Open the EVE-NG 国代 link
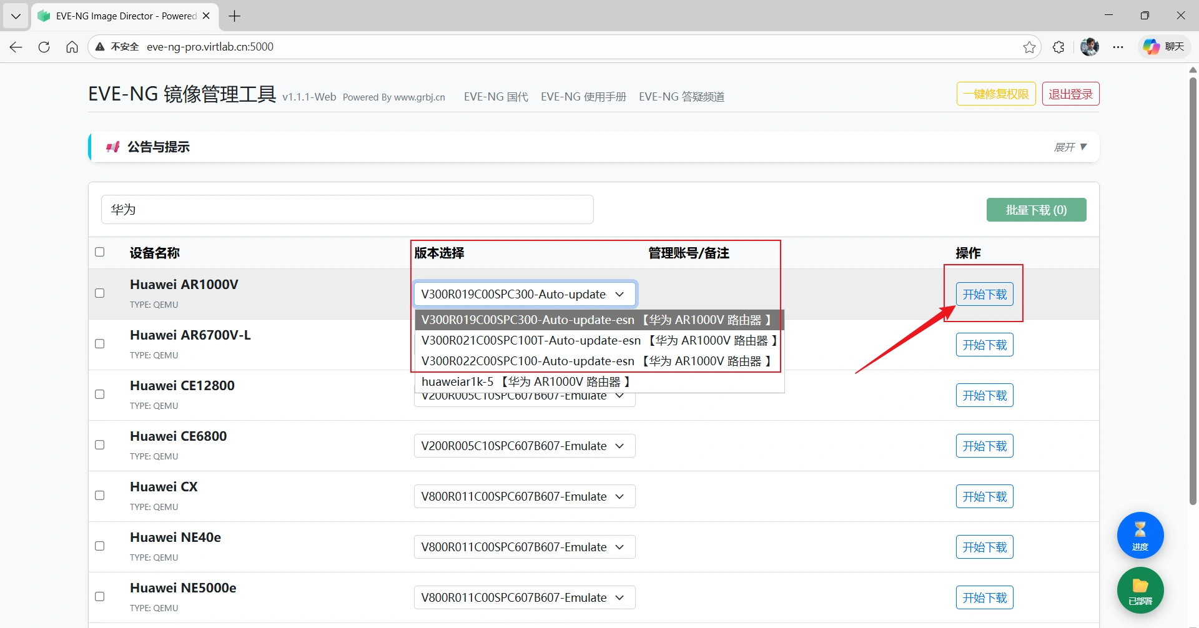Viewport: 1199px width, 628px height. pyautogui.click(x=496, y=97)
